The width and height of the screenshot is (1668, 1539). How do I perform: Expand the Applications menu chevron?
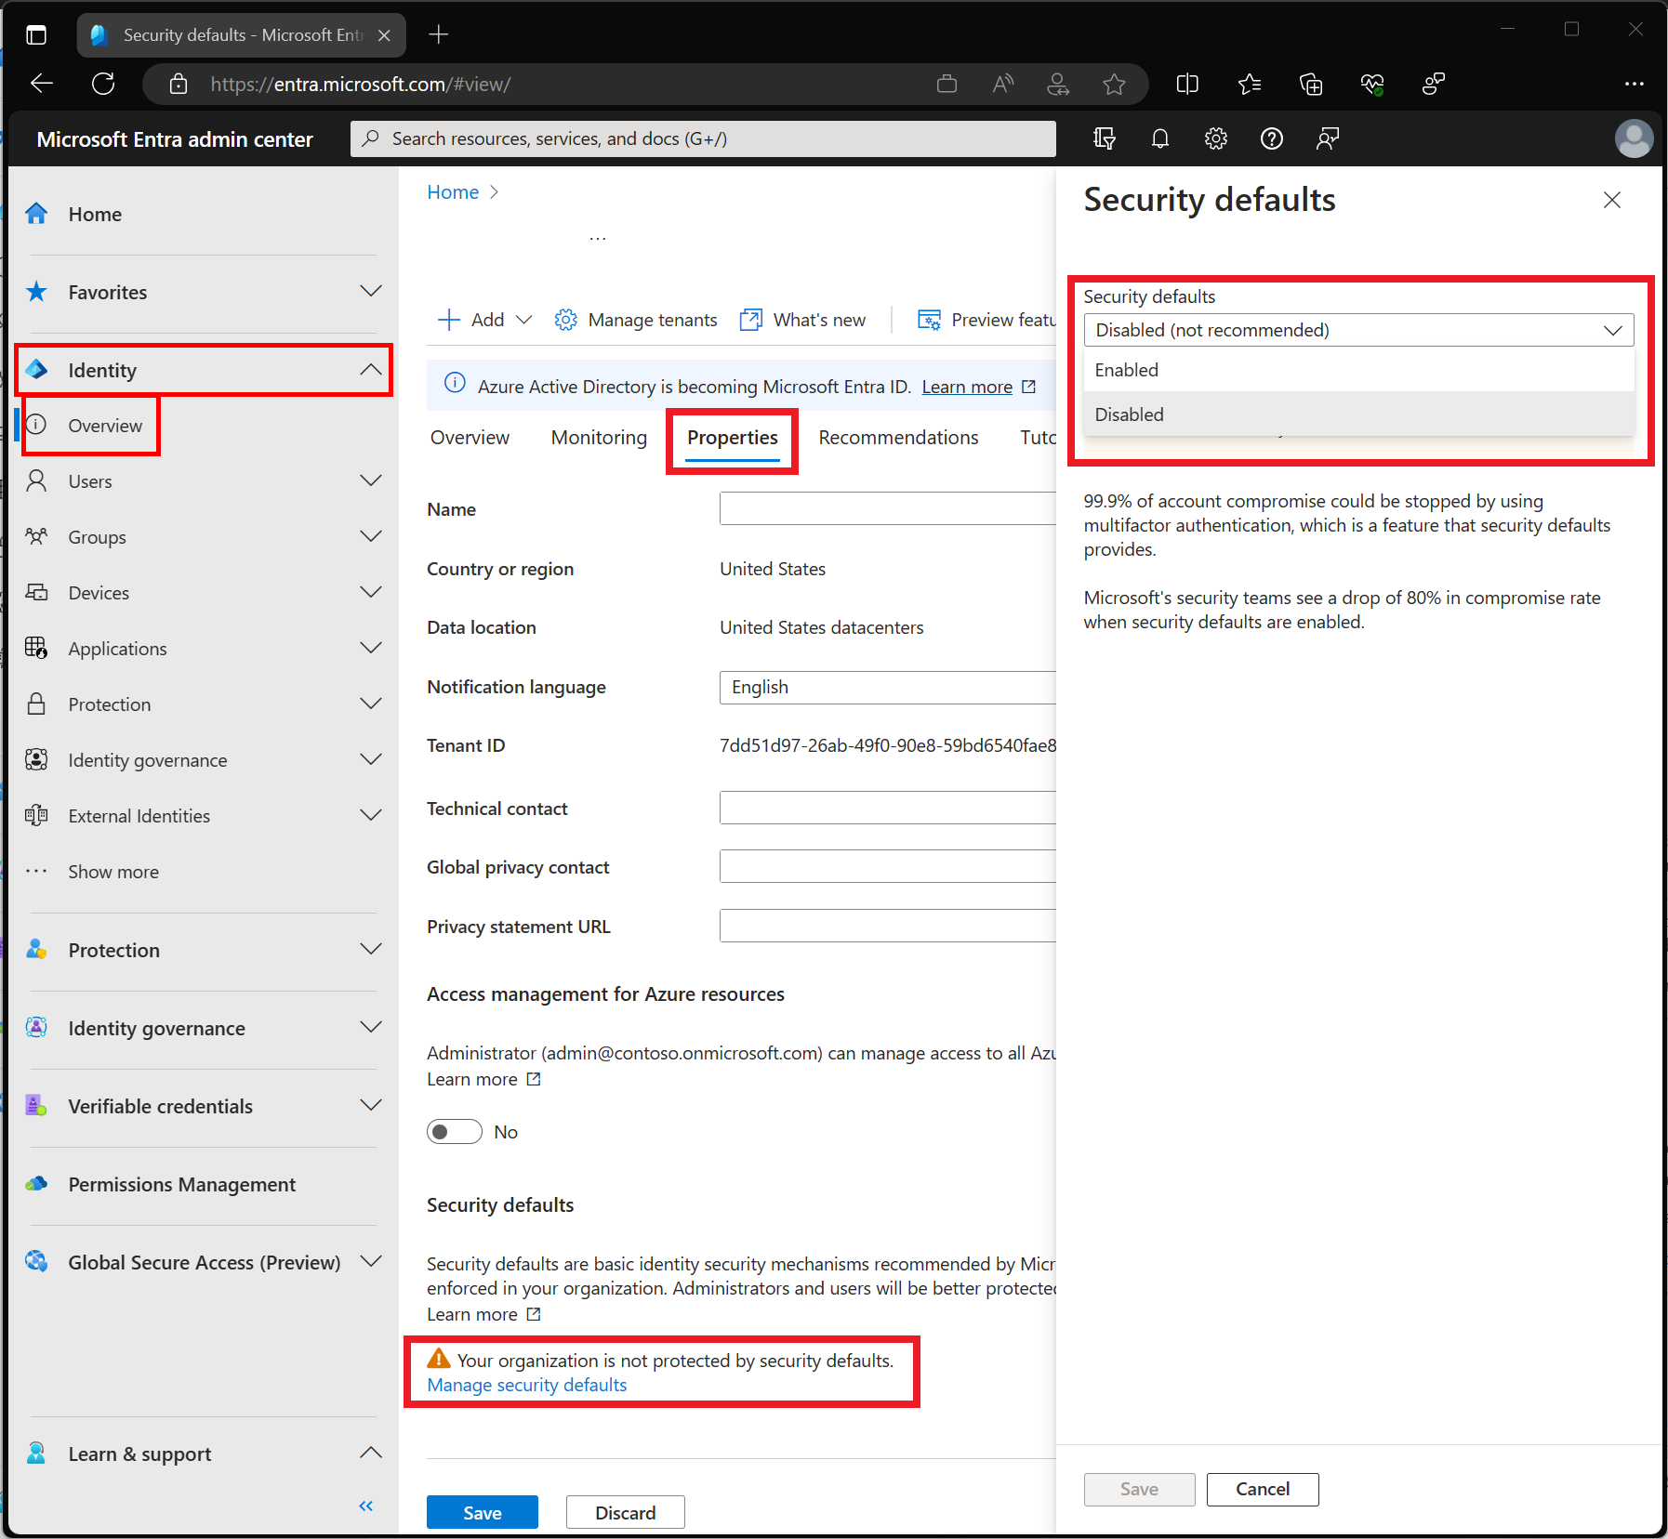tap(371, 648)
